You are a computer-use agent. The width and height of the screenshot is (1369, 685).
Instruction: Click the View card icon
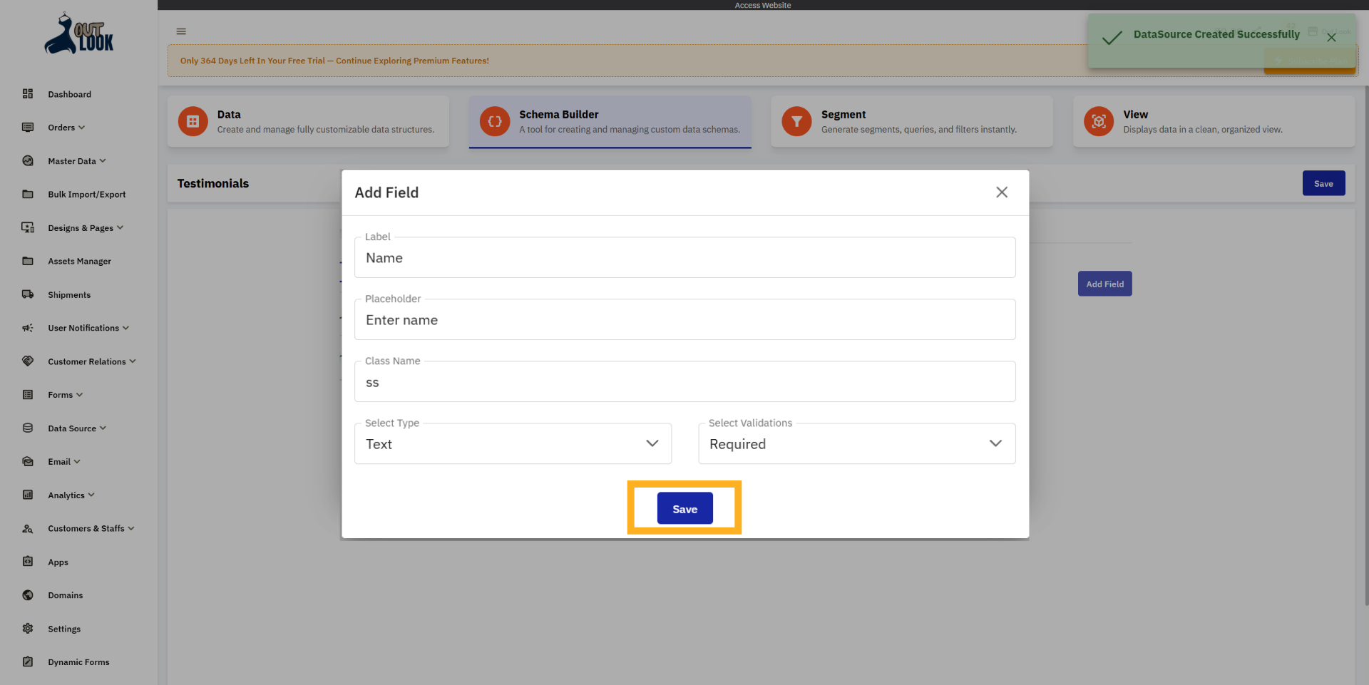(1099, 121)
